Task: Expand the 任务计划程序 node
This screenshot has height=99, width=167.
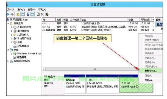Action: (x=12, y=27)
